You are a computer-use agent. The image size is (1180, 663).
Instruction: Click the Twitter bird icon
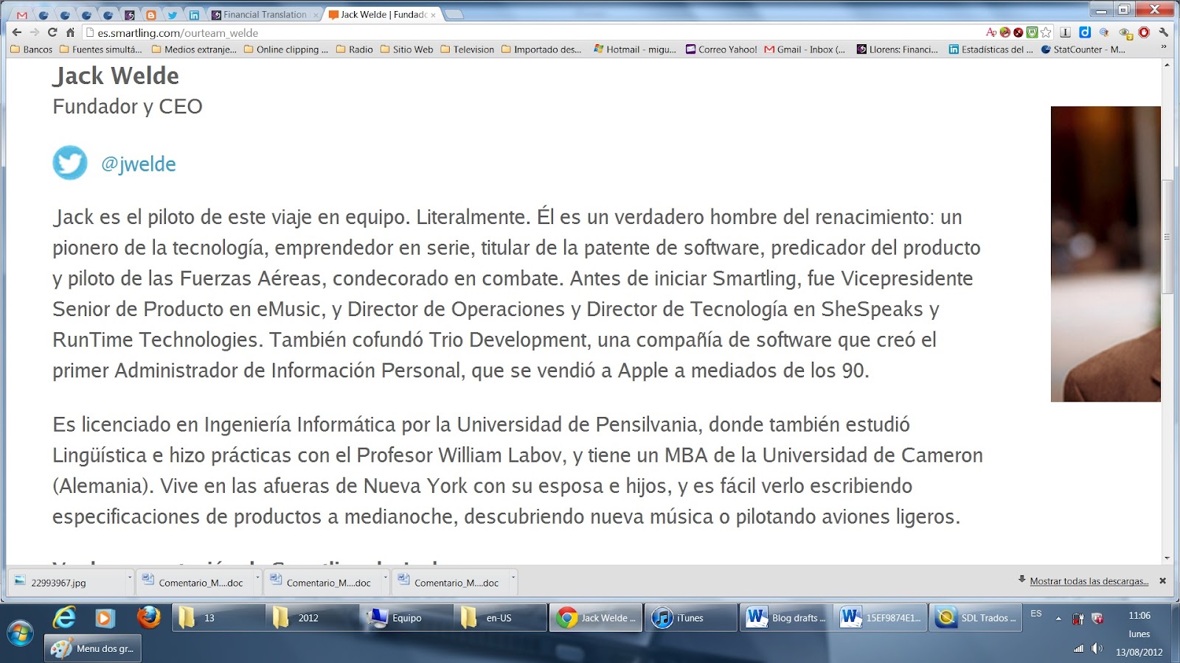(x=70, y=163)
